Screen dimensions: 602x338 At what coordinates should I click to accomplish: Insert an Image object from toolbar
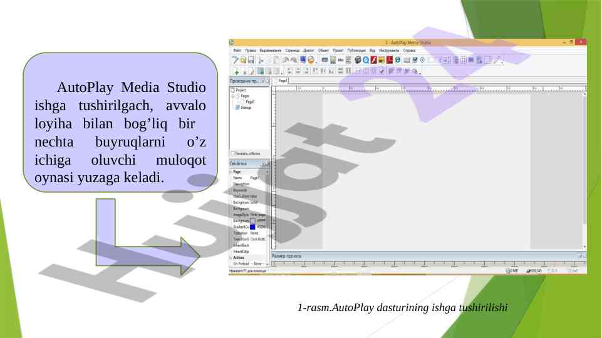333,60
